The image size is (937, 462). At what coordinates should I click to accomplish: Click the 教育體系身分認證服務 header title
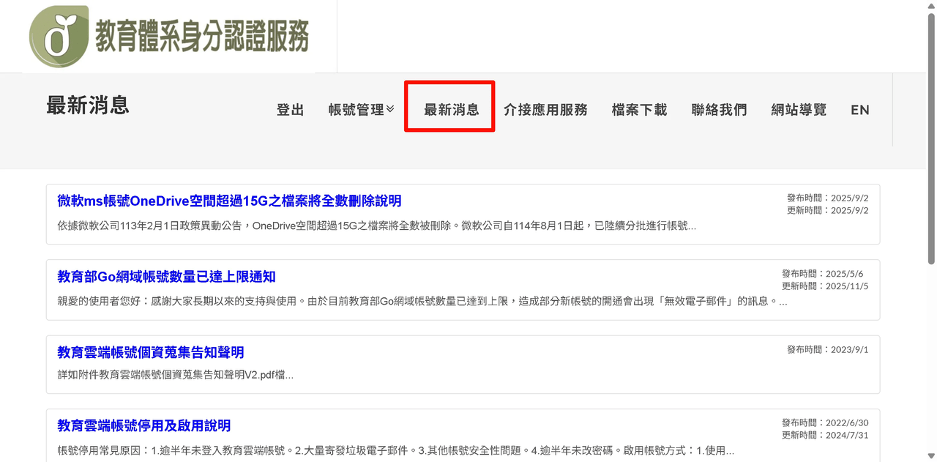pyautogui.click(x=202, y=35)
